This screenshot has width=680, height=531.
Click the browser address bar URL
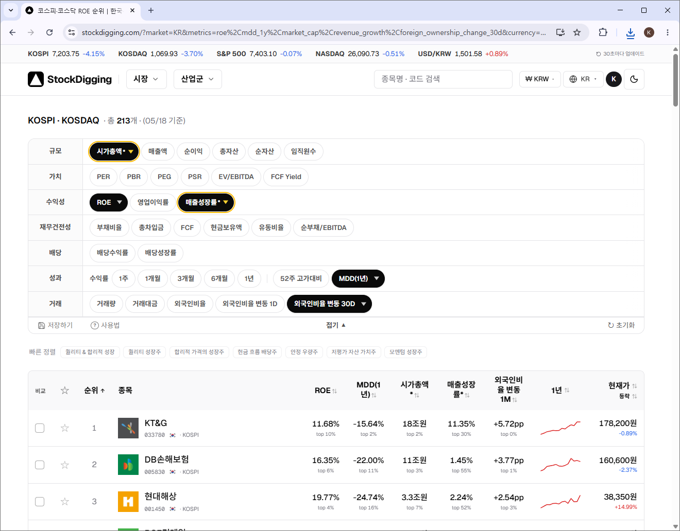(x=314, y=32)
